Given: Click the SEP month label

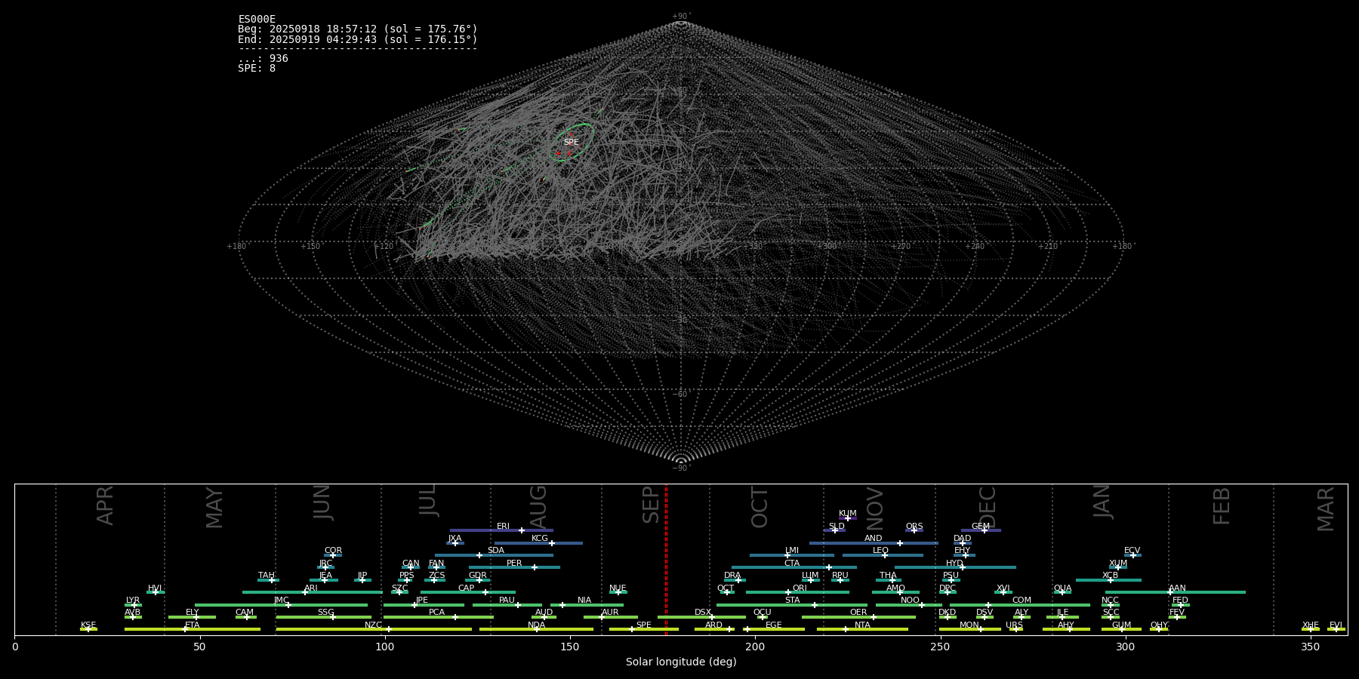Looking at the screenshot, I should click(651, 504).
